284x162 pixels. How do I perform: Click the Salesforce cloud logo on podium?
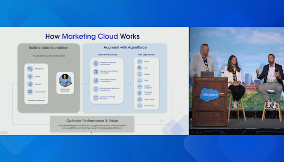pyautogui.click(x=210, y=95)
